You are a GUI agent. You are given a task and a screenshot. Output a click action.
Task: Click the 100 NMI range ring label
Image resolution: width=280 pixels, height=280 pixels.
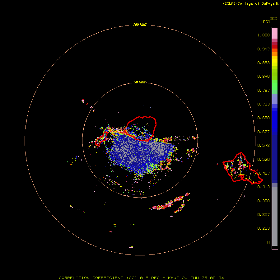coord(140,25)
